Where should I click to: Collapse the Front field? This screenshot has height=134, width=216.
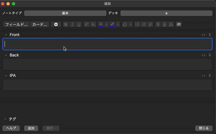tap(6, 35)
